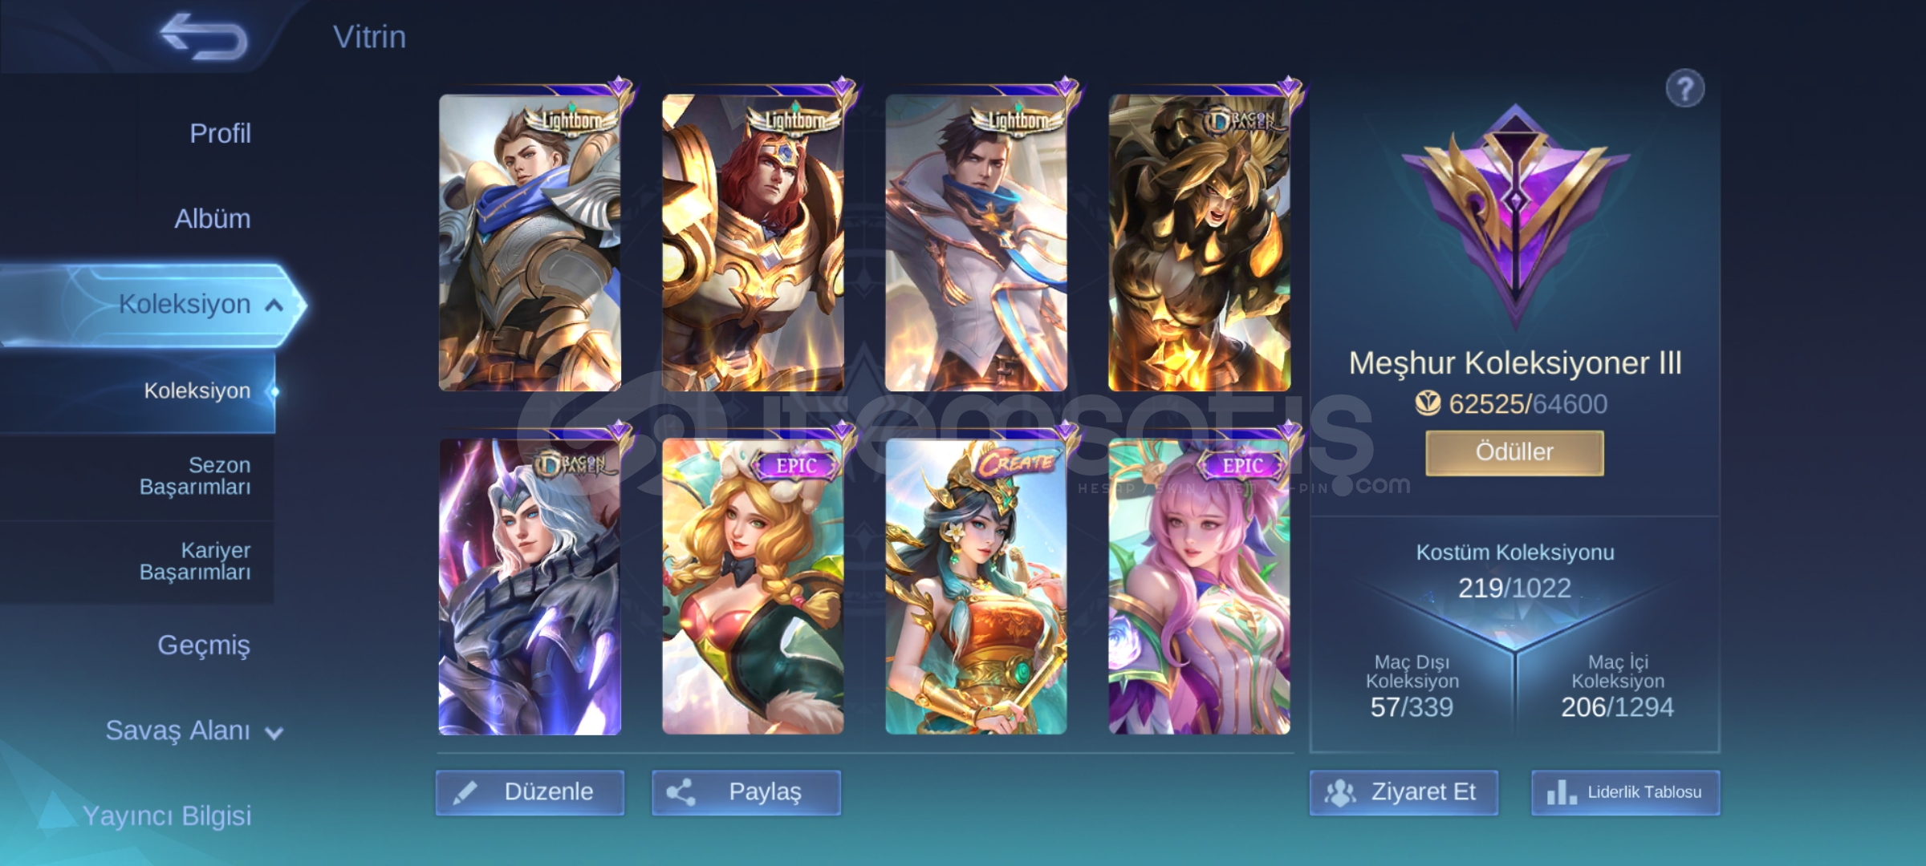The width and height of the screenshot is (1926, 866).
Task: Click the pencil icon on Düzenle
Action: coord(465,792)
